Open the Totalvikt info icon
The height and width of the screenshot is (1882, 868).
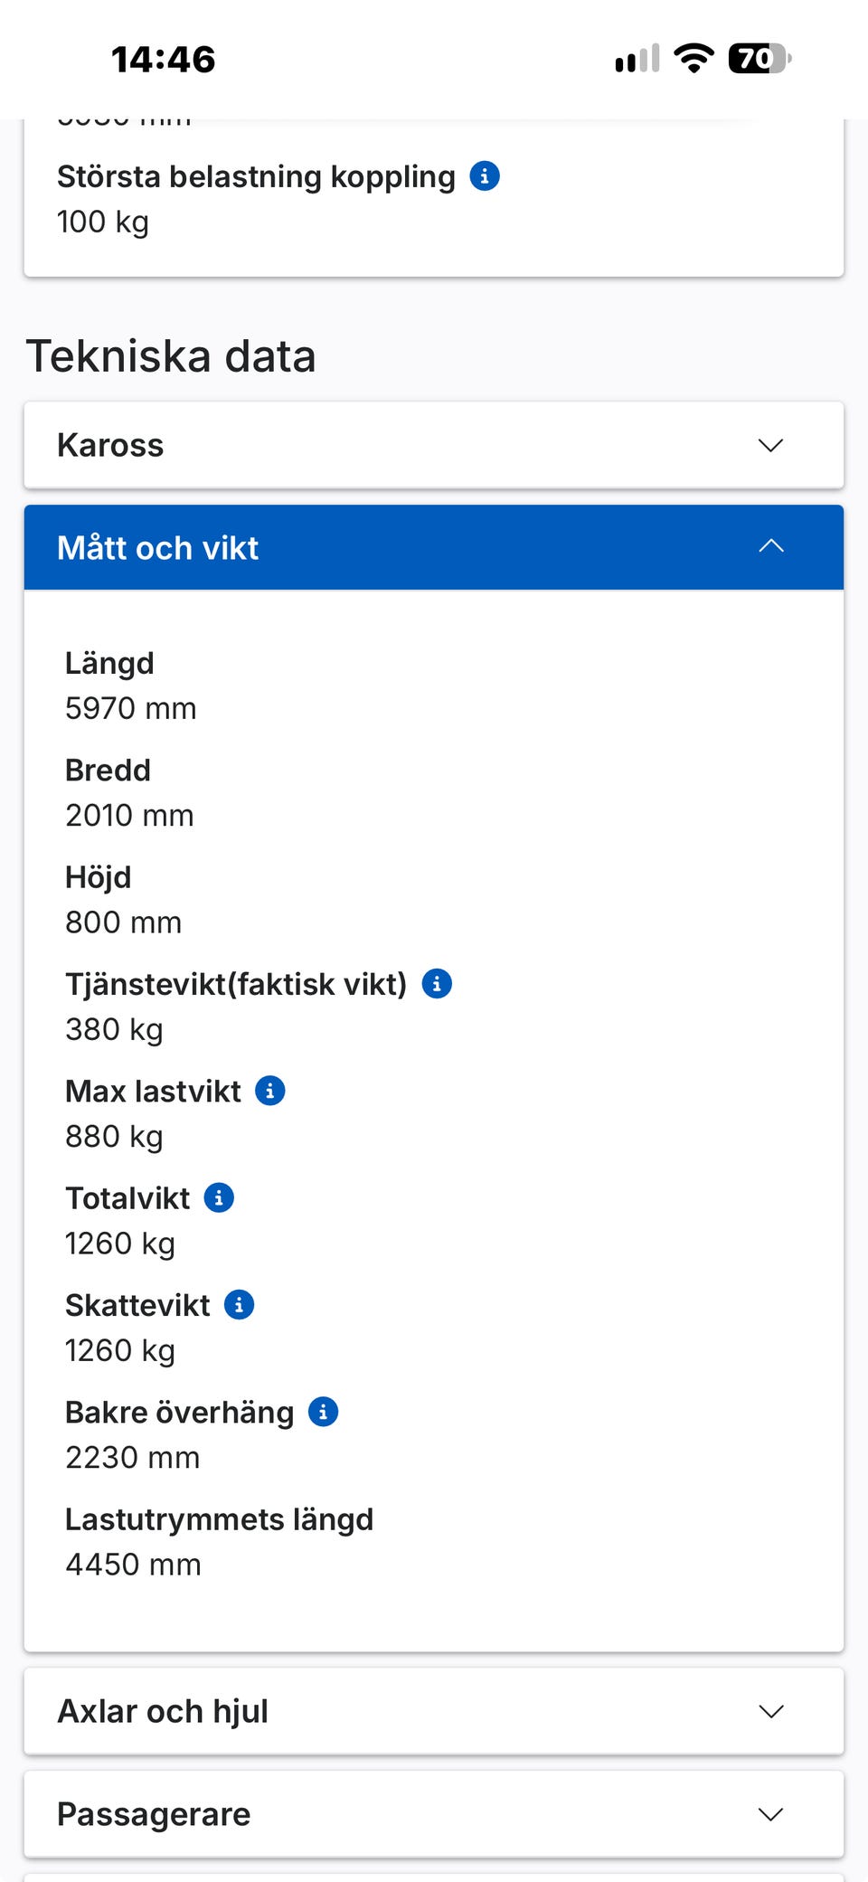[219, 1197]
